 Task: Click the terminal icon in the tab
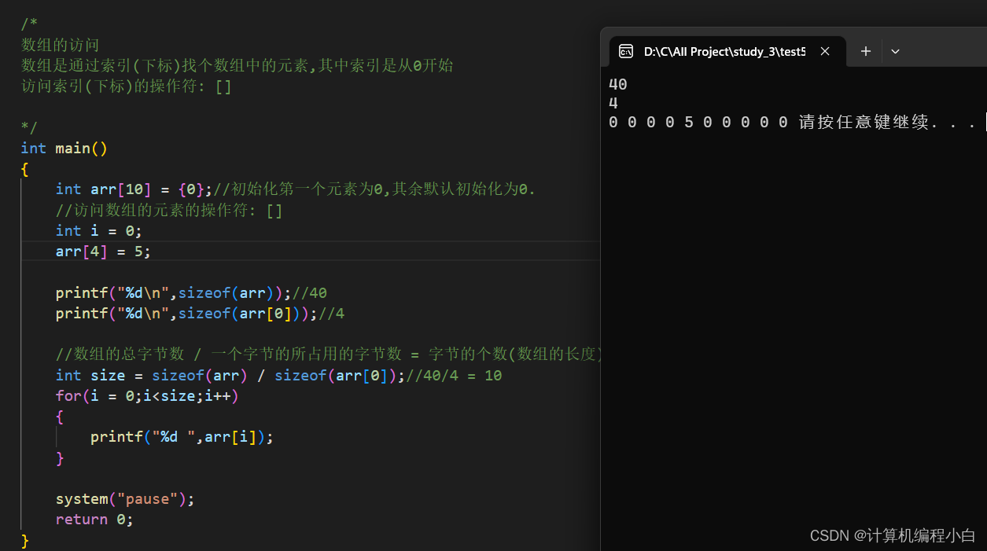point(626,51)
